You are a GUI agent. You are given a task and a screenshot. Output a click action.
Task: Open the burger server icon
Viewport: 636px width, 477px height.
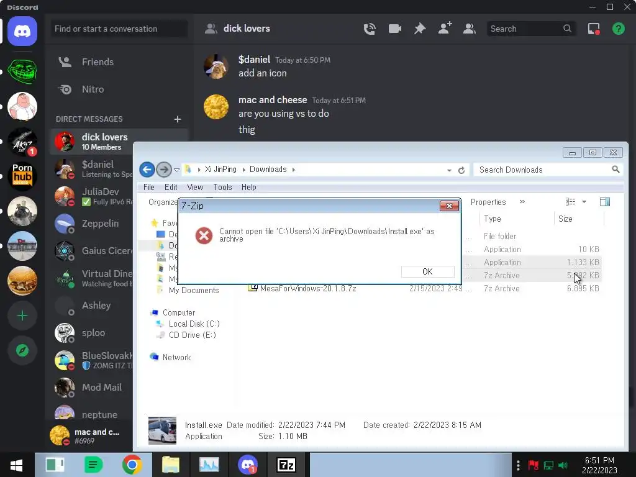(22, 281)
